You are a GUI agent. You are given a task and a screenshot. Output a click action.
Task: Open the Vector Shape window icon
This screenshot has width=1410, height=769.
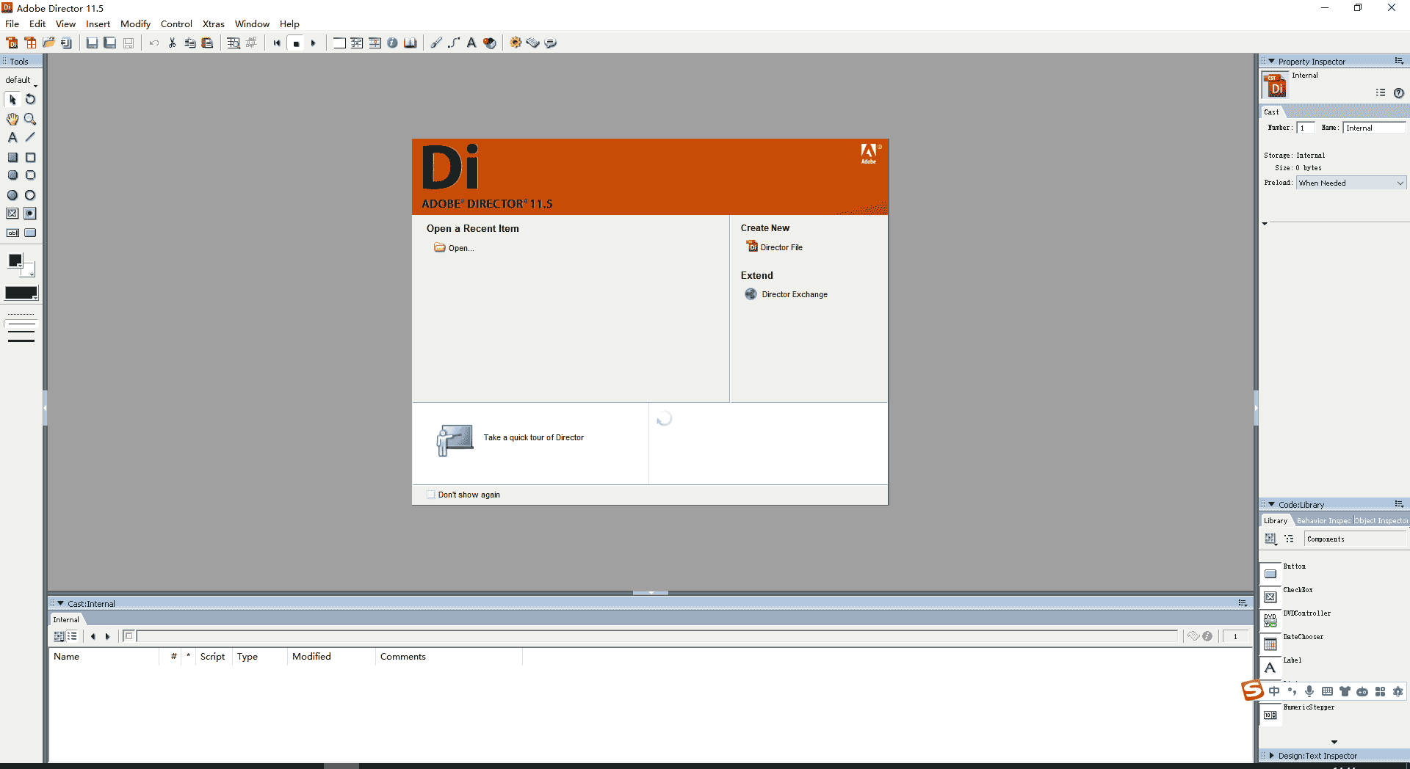point(454,43)
